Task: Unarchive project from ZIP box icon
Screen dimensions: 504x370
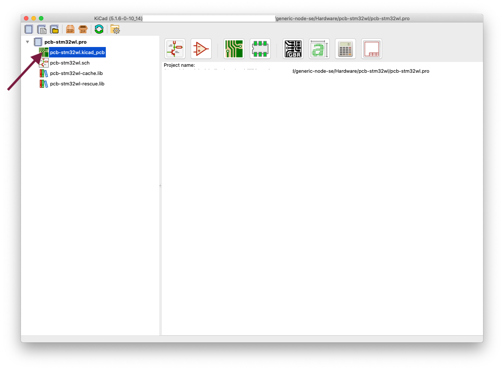Action: [83, 29]
